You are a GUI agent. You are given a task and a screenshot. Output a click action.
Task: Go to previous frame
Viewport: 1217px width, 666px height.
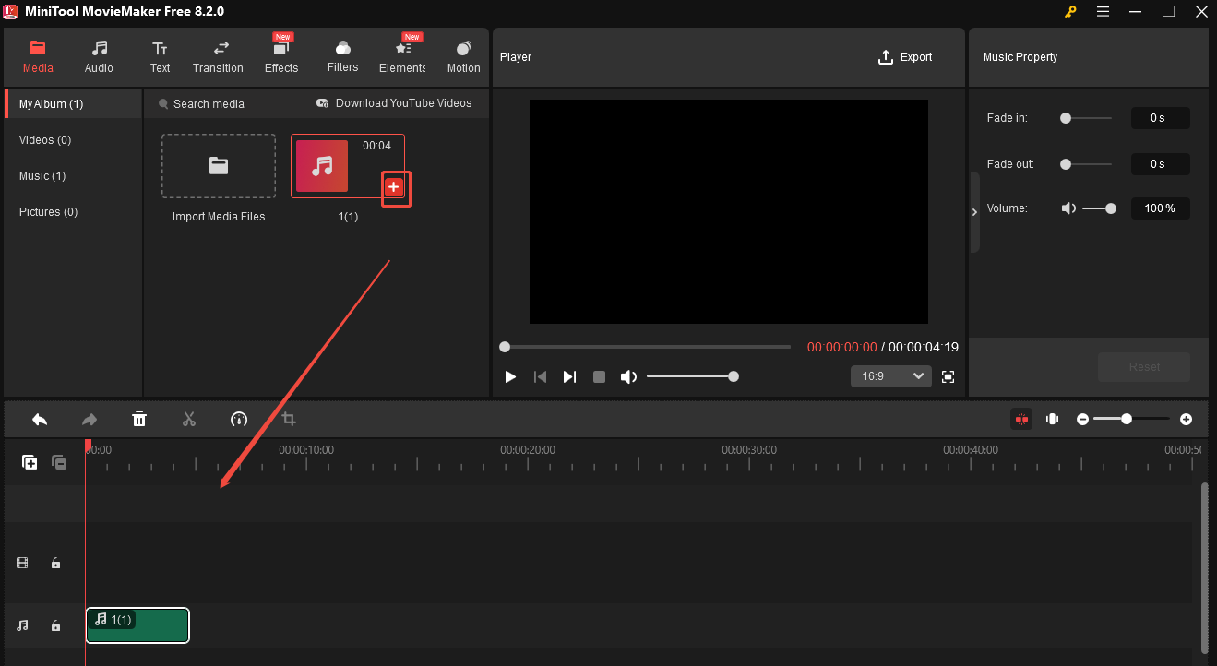click(x=541, y=376)
